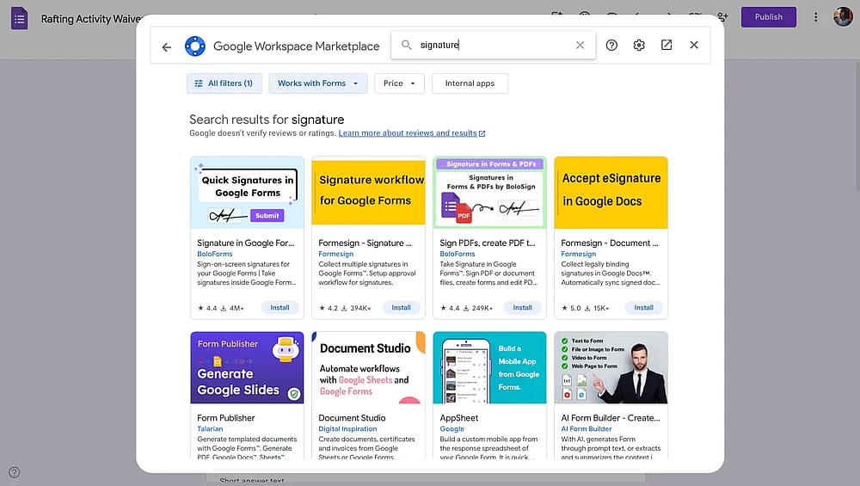The image size is (860, 486).
Task: Close the Marketplace dialog
Action: click(694, 45)
